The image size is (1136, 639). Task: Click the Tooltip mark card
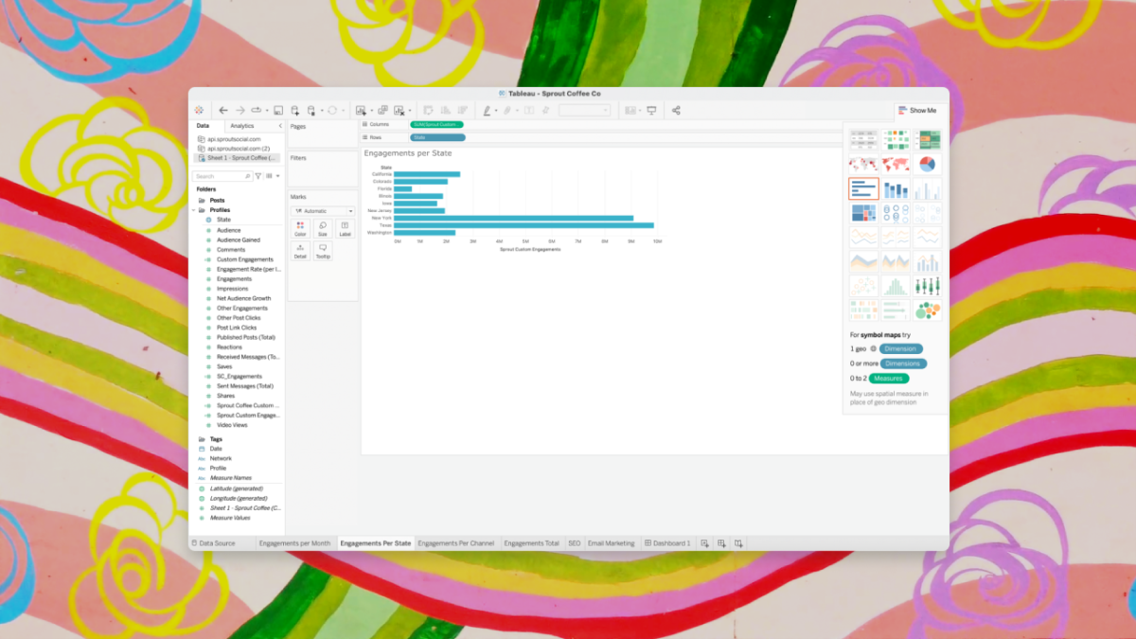tap(323, 251)
